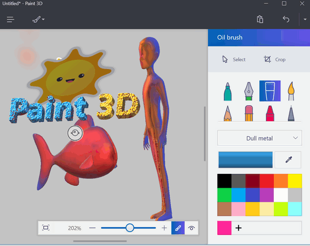
Task: Pick the dark gray color swatch
Action: [238, 181]
